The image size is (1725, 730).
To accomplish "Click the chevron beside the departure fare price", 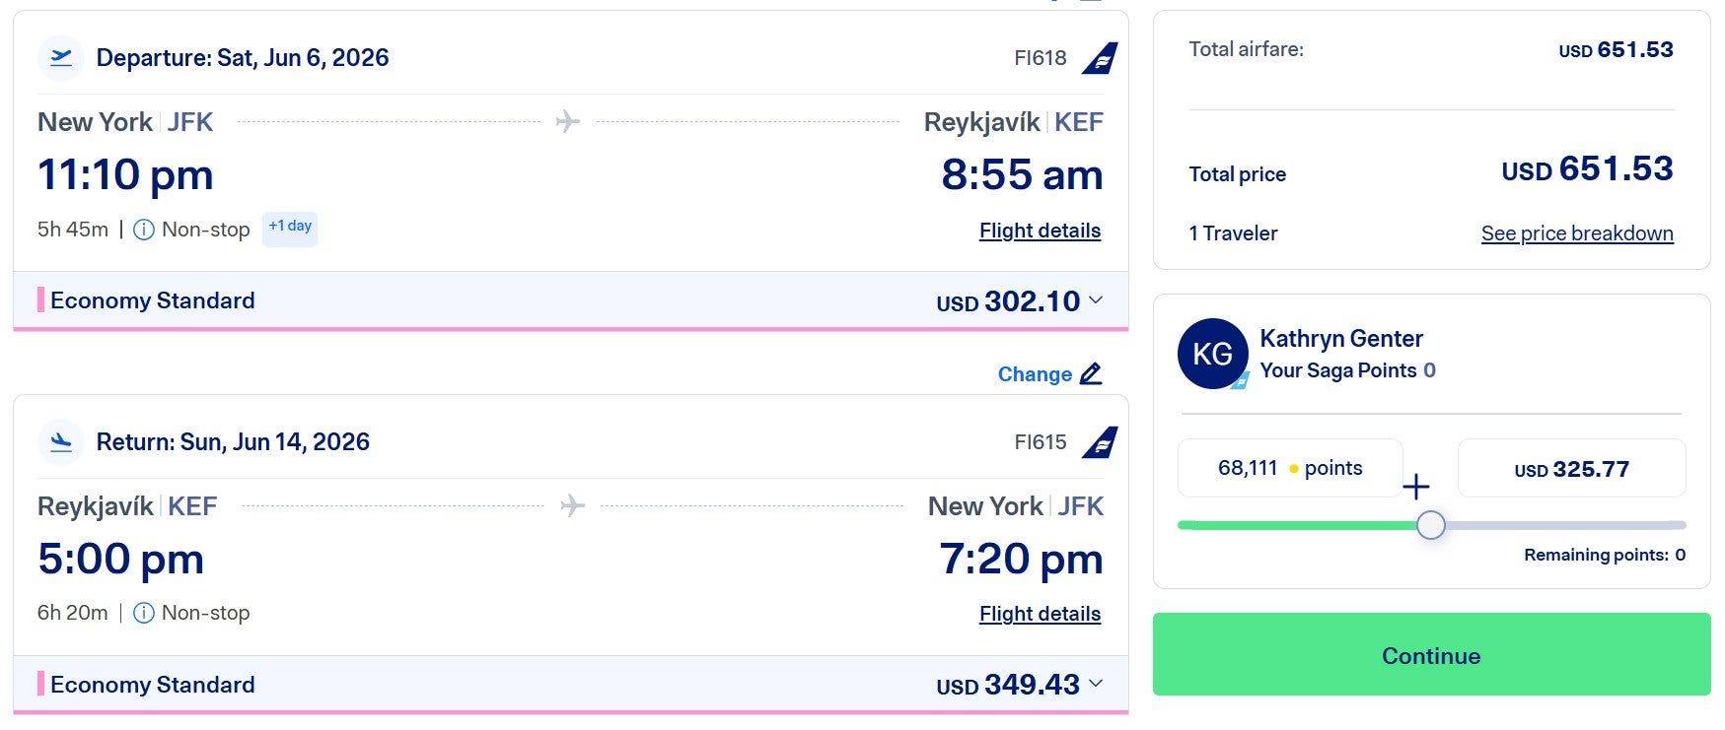I will (x=1096, y=301).
